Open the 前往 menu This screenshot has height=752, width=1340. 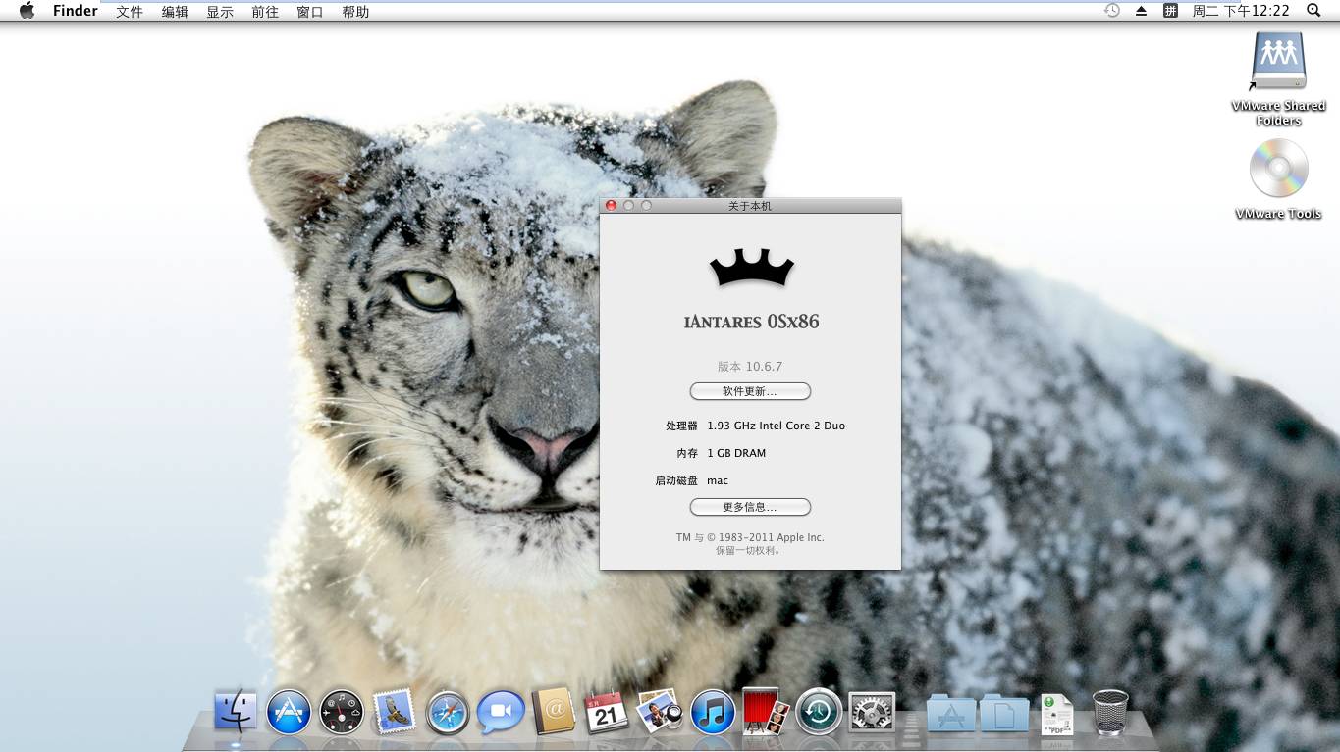tap(265, 12)
